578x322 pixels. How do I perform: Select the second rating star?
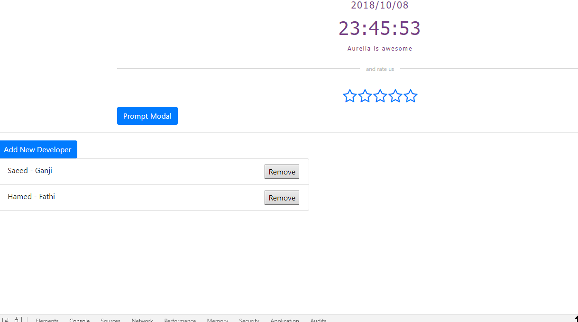(x=365, y=96)
